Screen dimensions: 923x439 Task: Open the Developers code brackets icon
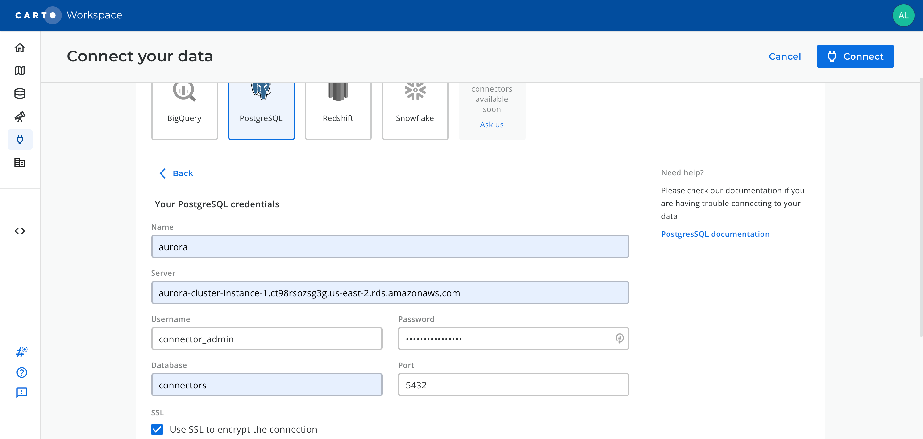tap(20, 231)
